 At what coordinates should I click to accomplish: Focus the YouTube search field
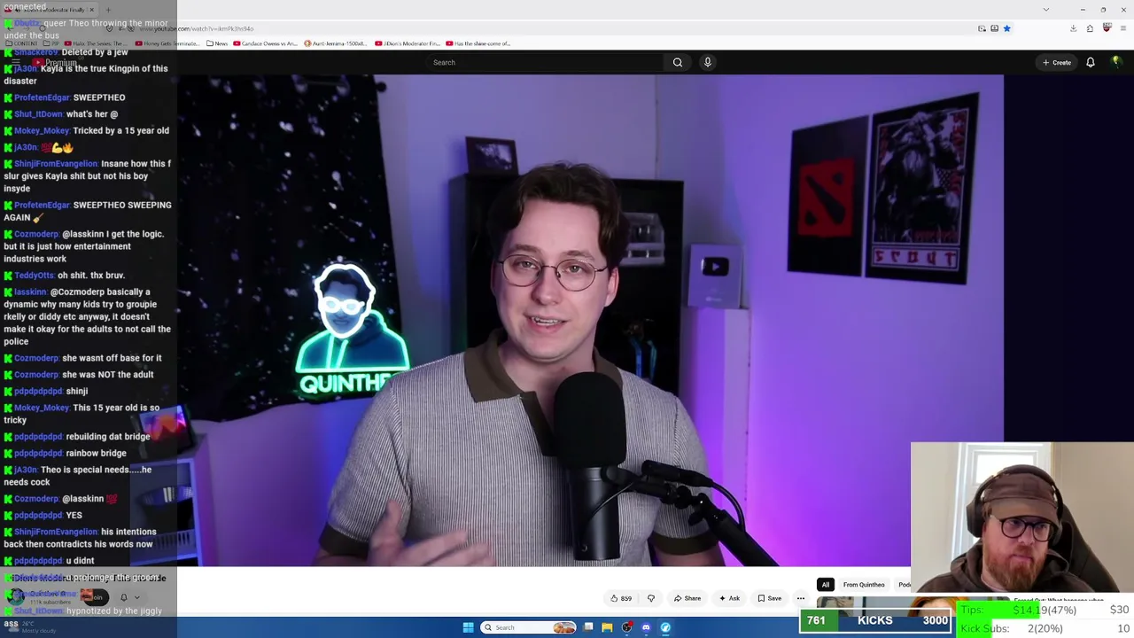[545, 62]
